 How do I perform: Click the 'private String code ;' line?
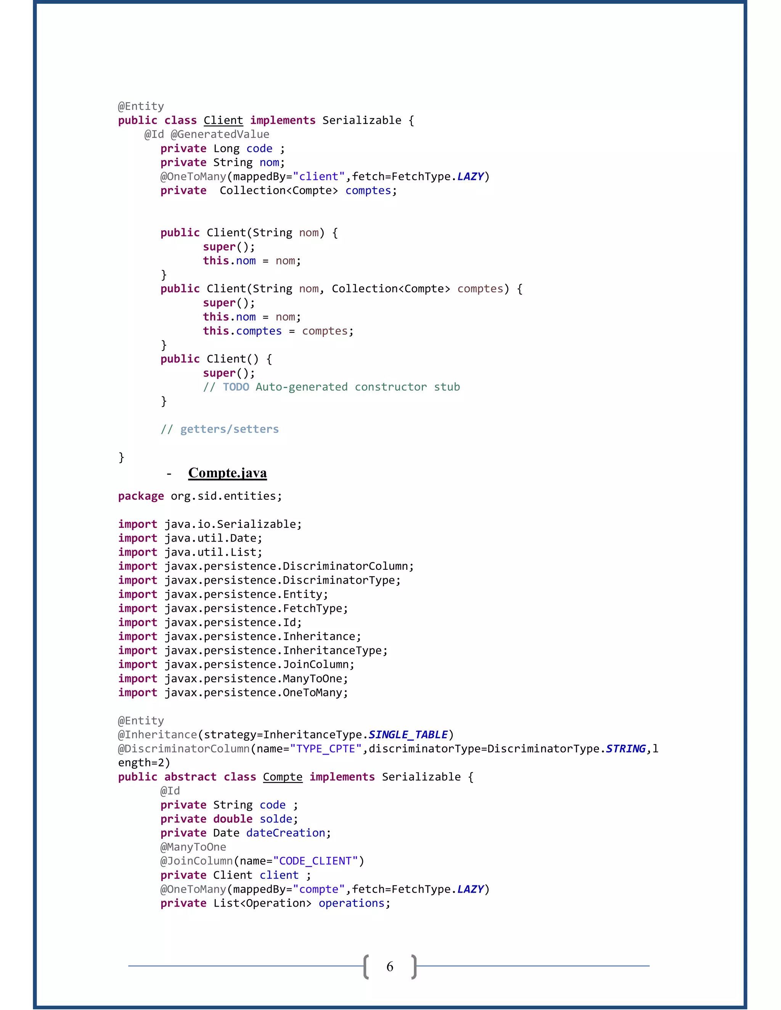pos(229,805)
